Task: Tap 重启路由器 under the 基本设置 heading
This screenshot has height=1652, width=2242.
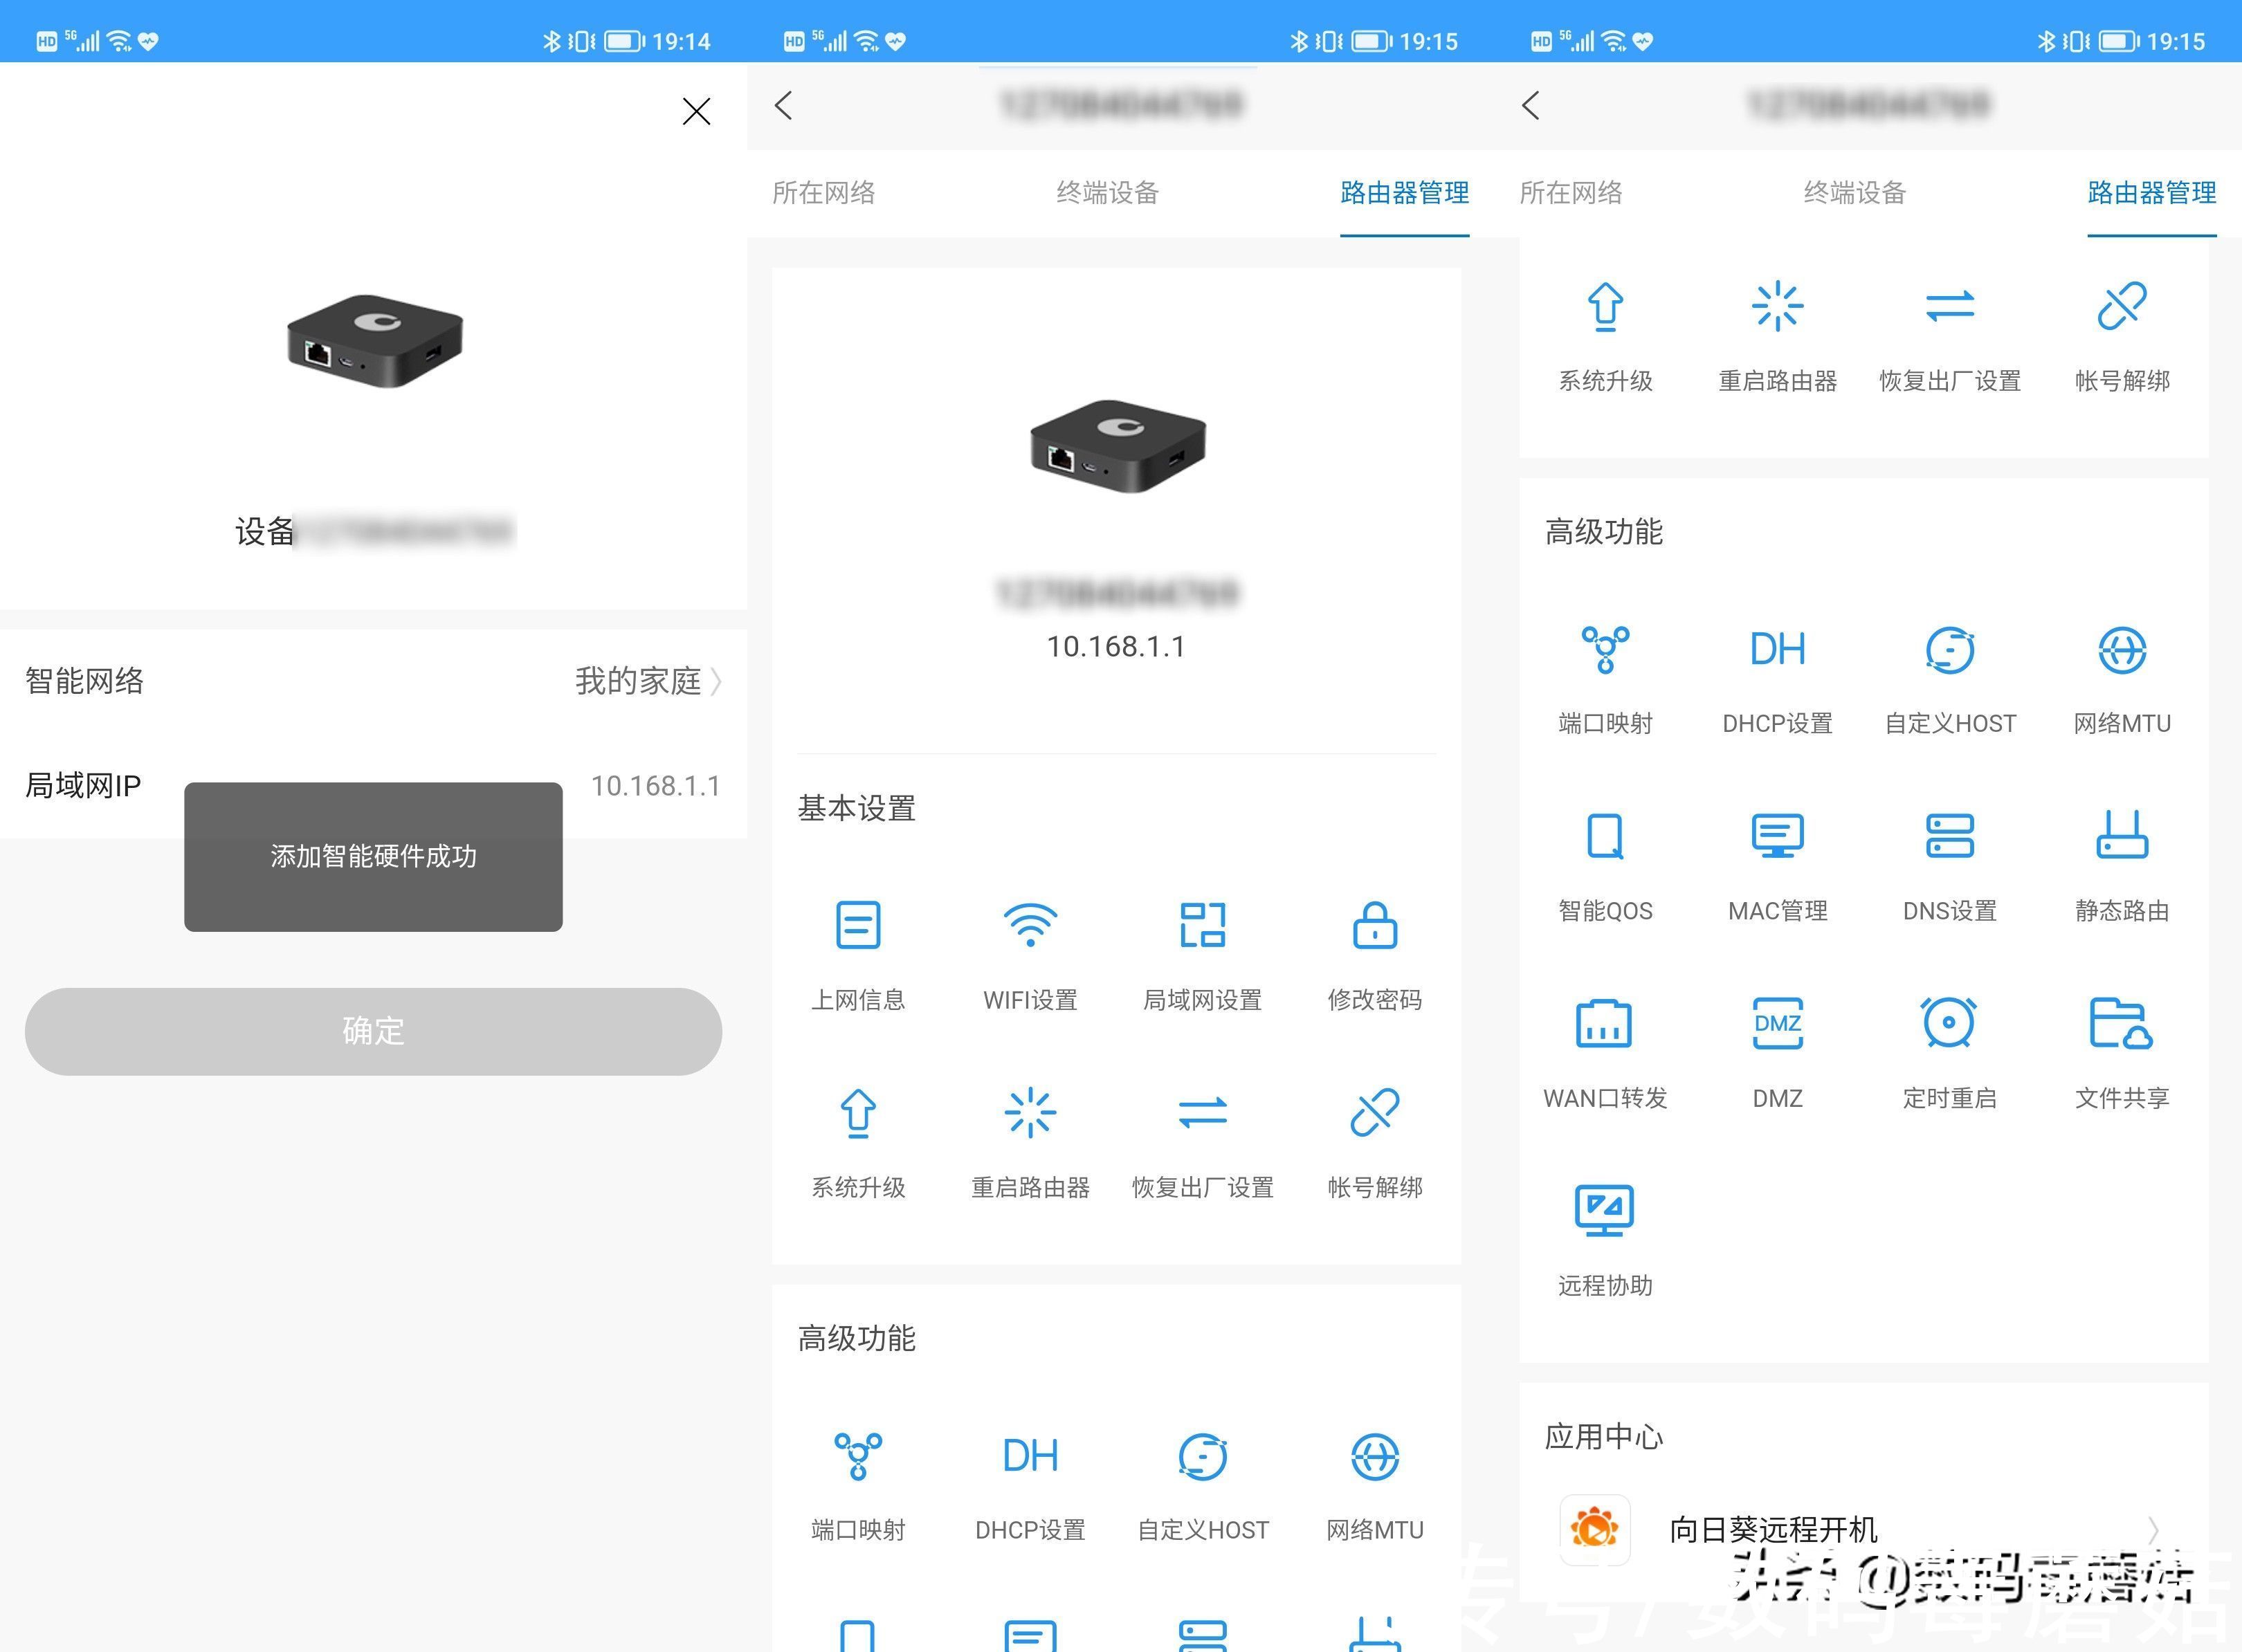Action: [x=1030, y=1143]
